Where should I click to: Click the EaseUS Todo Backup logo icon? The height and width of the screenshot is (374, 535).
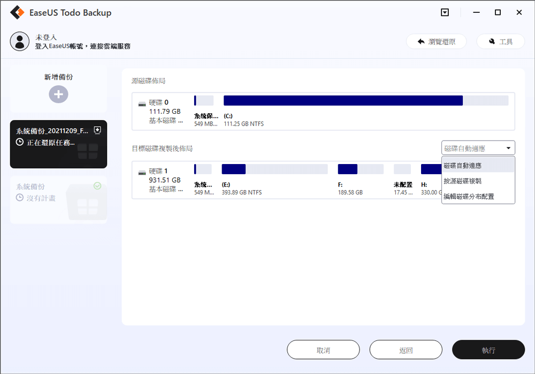point(17,13)
